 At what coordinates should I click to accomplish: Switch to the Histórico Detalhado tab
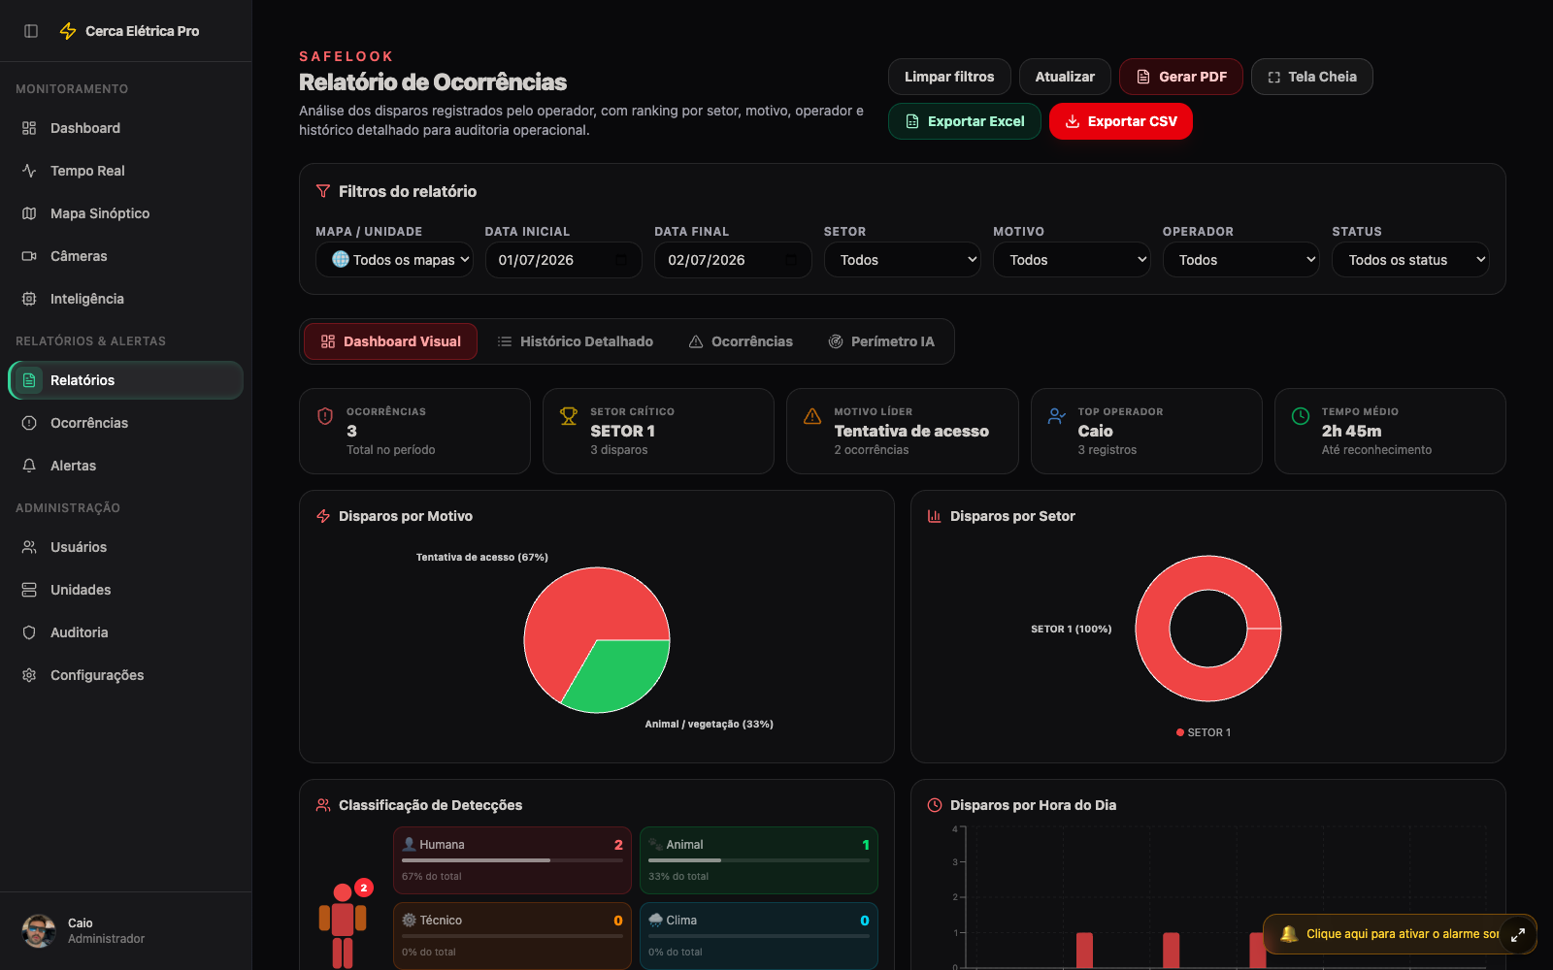[575, 341]
